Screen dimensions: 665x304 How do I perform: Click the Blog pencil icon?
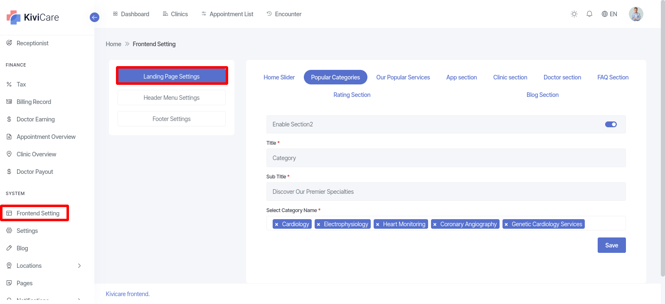(x=9, y=248)
